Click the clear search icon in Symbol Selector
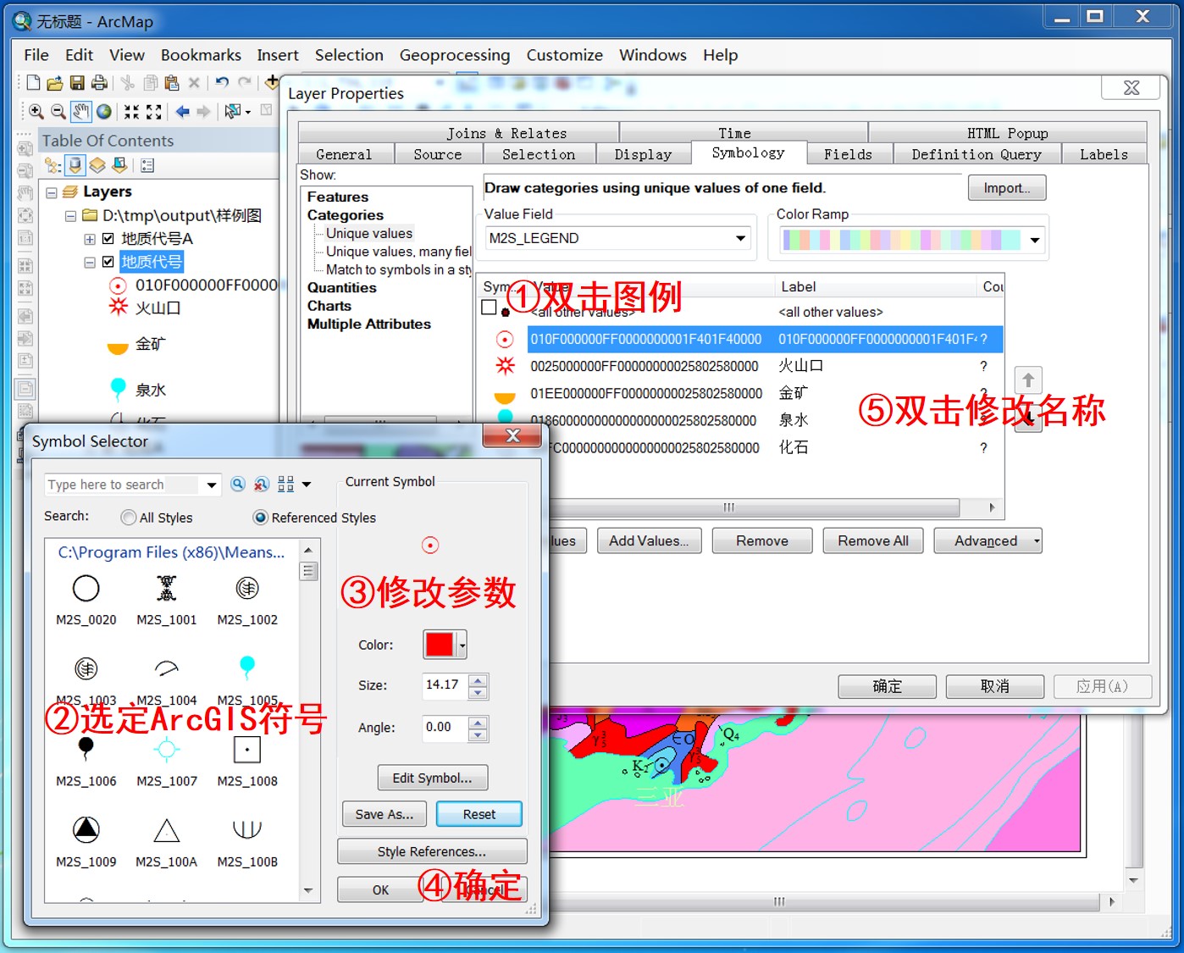Viewport: 1184px width, 953px height. [262, 484]
